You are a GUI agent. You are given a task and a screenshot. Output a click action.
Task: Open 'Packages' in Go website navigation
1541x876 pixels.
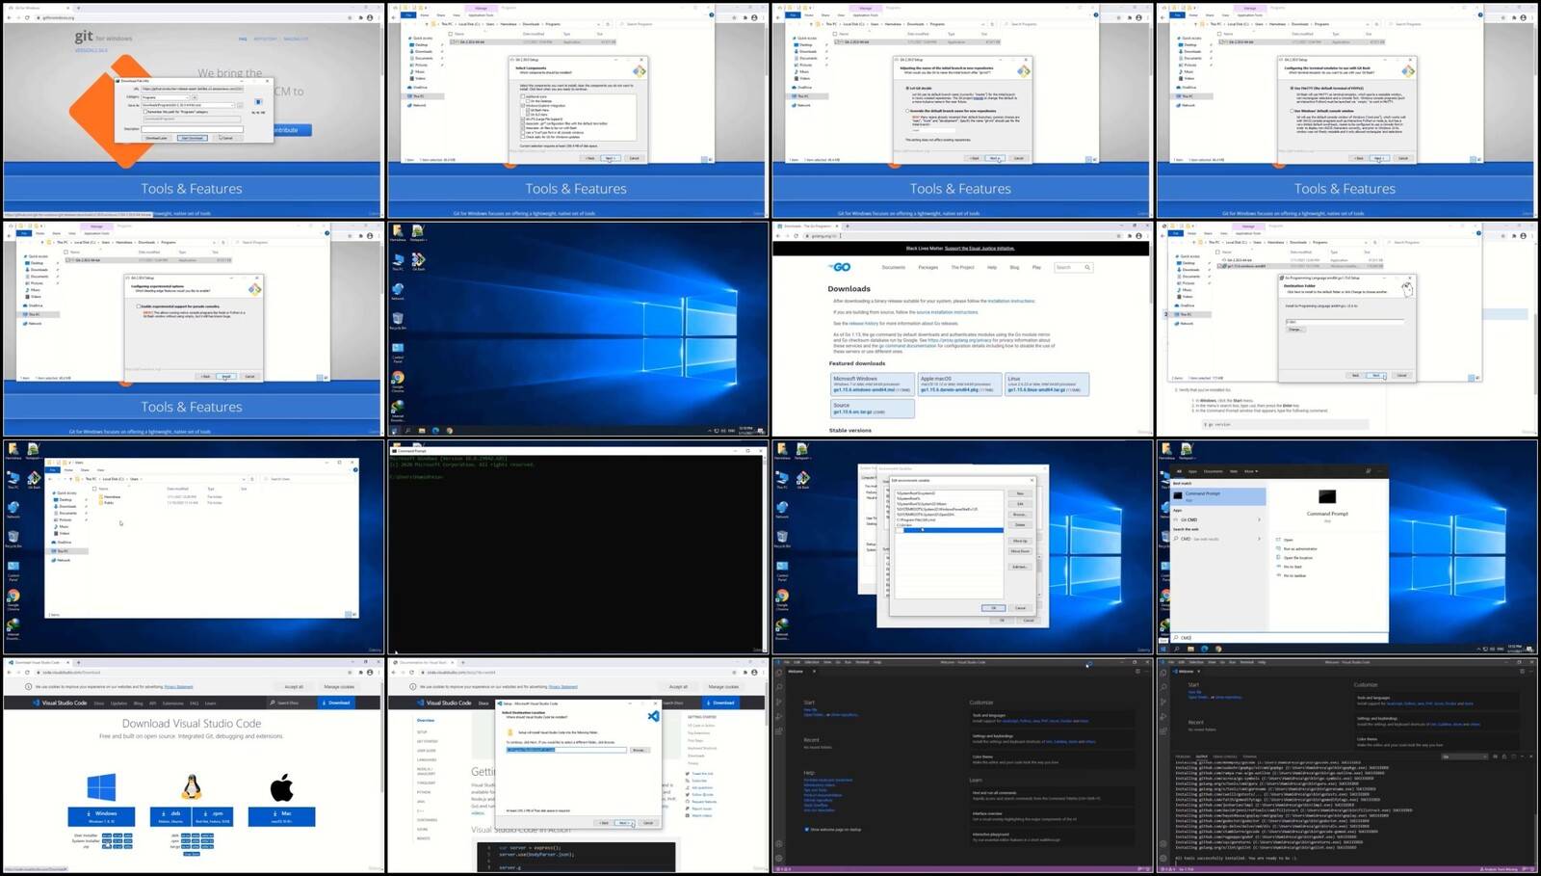[927, 267]
